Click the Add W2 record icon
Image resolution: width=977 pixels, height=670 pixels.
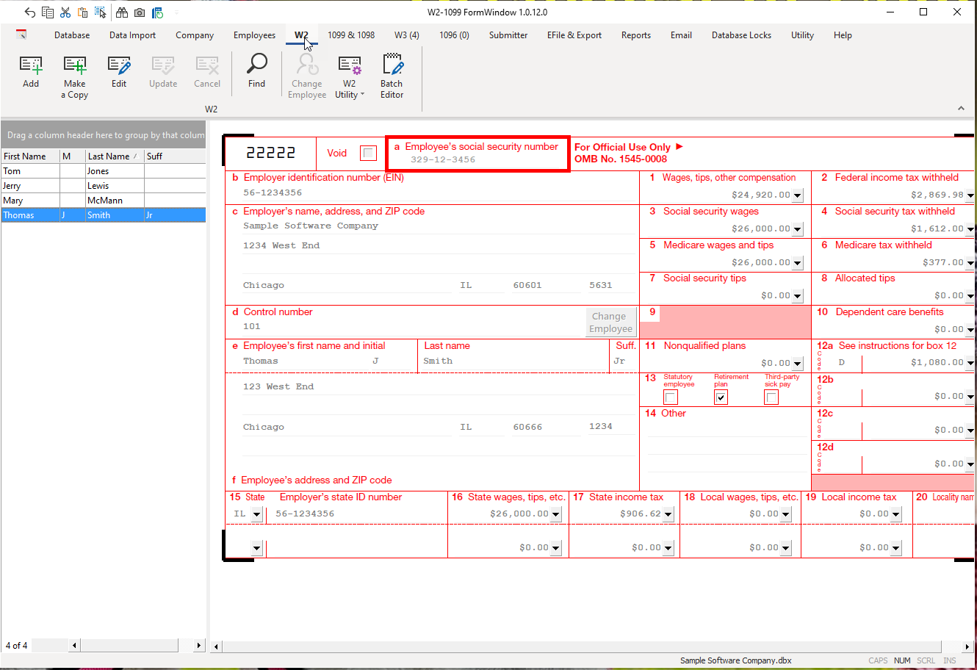click(x=31, y=72)
